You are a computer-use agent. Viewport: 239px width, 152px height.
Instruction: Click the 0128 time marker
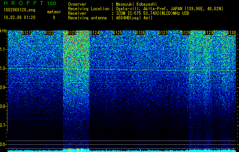[186, 33]
